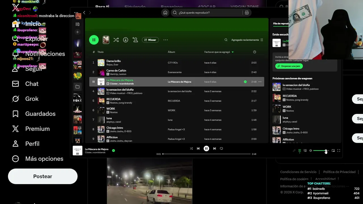Viewport: 363px width, 204px height.
Task: Click the Postear button on X
Action: pyautogui.click(x=43, y=176)
